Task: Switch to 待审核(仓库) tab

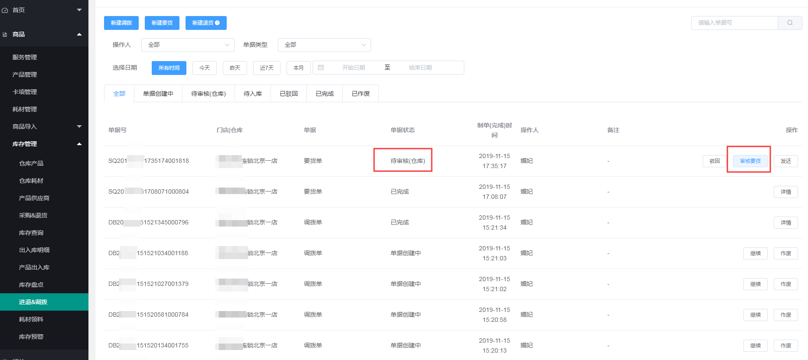Action: click(209, 94)
